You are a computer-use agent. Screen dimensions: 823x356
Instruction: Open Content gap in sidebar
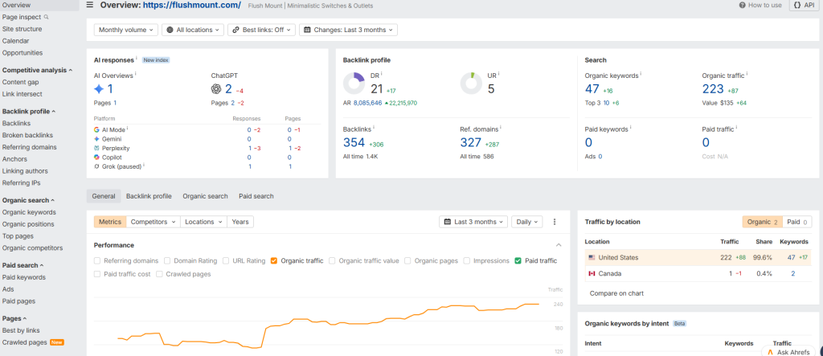pyautogui.click(x=20, y=83)
